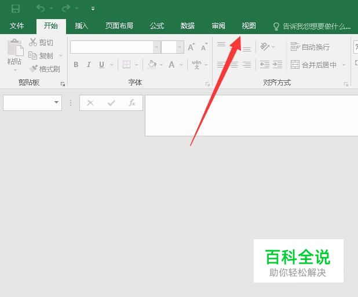Toggle 自动换行 wrap text
Screen dimensions: 358x297
[x=310, y=47]
